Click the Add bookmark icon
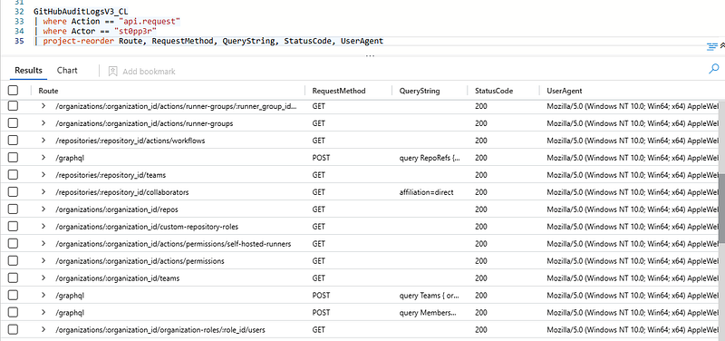Screen dimensions: 725x341 (112, 71)
